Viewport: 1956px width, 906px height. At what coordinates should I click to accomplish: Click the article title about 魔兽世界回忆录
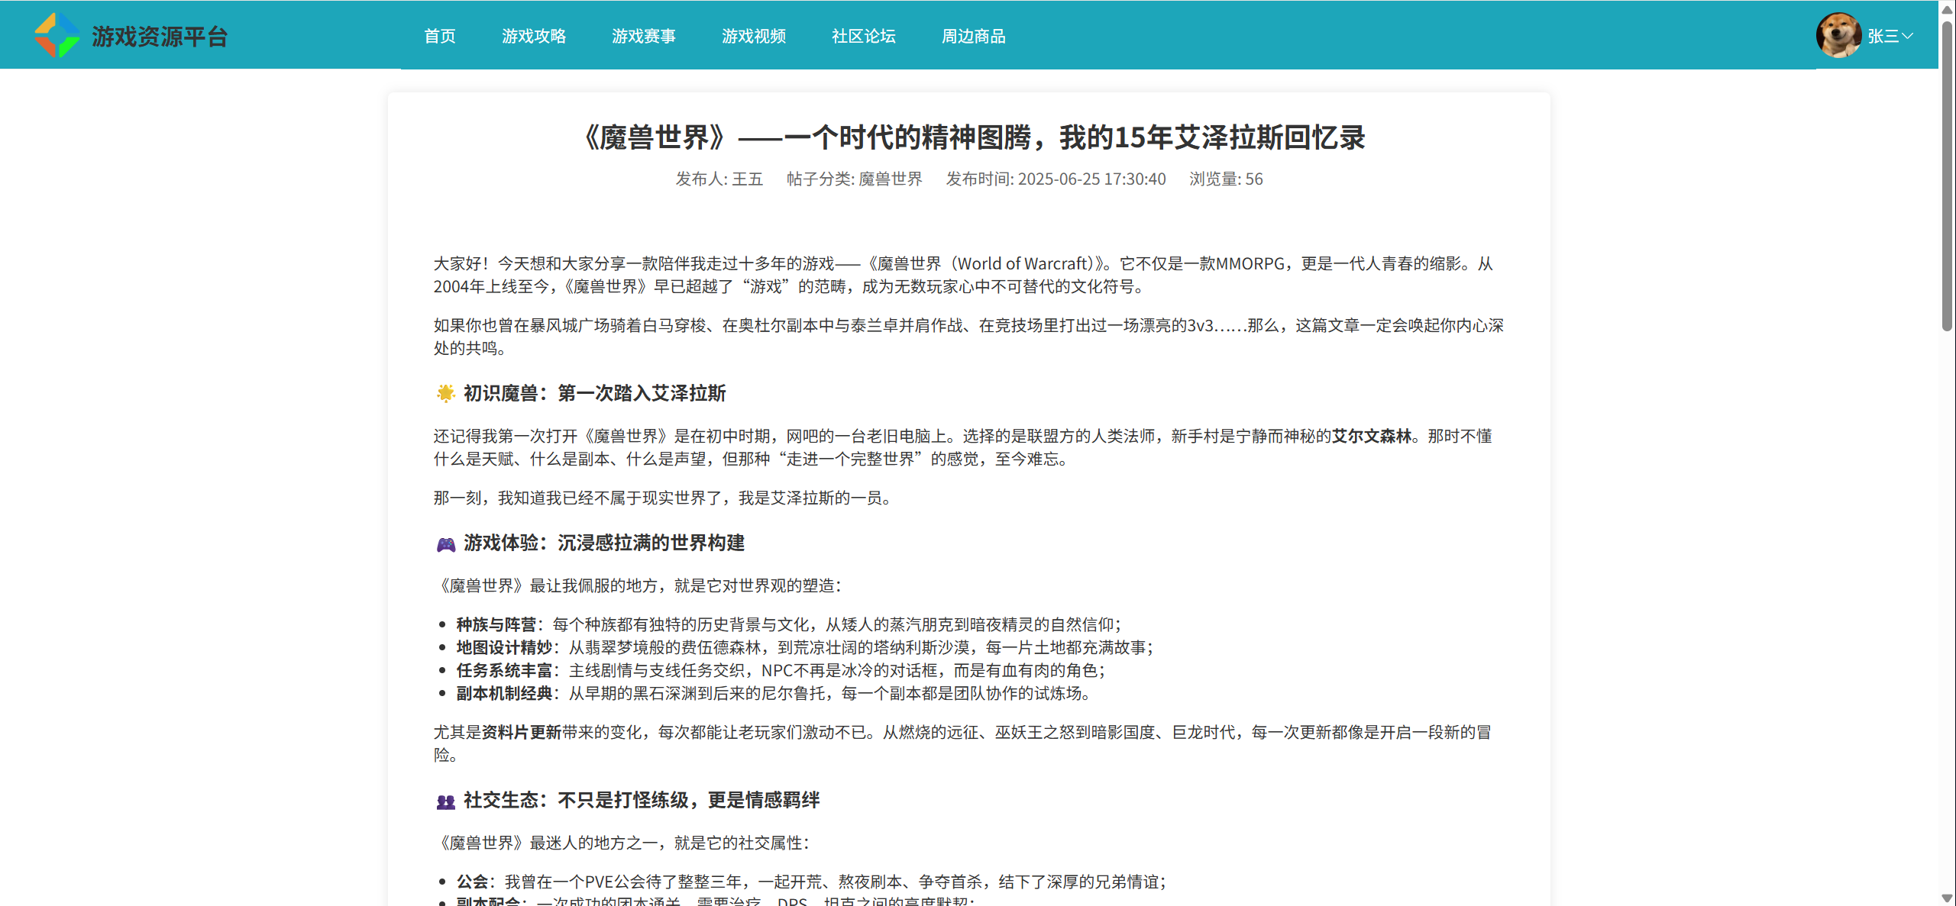(x=975, y=137)
